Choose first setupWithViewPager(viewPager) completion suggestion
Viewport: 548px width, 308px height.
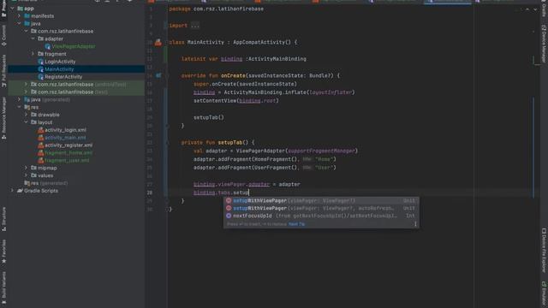click(x=321, y=200)
